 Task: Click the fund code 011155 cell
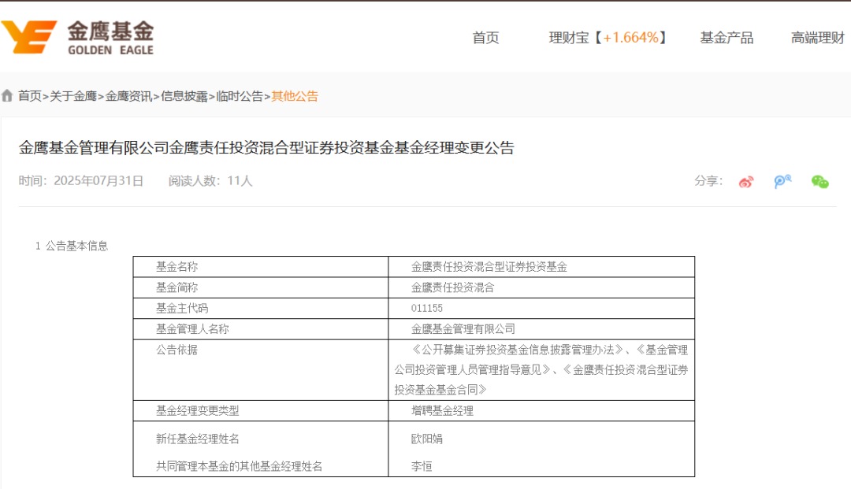pyautogui.click(x=427, y=309)
